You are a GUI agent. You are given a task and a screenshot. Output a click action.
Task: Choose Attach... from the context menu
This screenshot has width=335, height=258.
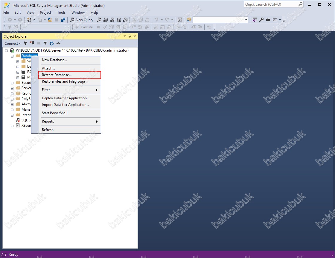(x=69, y=68)
